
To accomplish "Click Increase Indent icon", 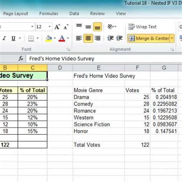I will pos(119,38).
